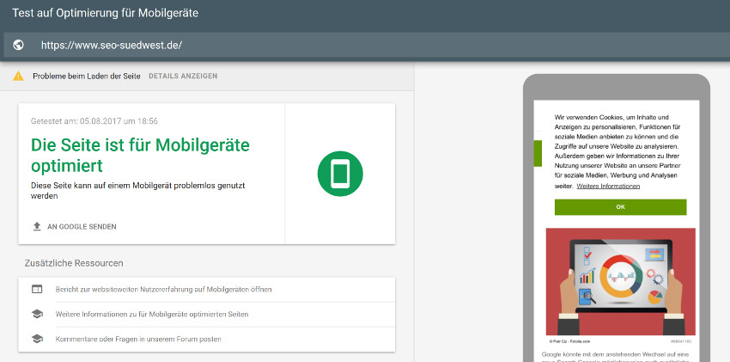The image size is (730, 362).
Task: Click the tablet analytics illustration in the preview
Action: coord(621,281)
